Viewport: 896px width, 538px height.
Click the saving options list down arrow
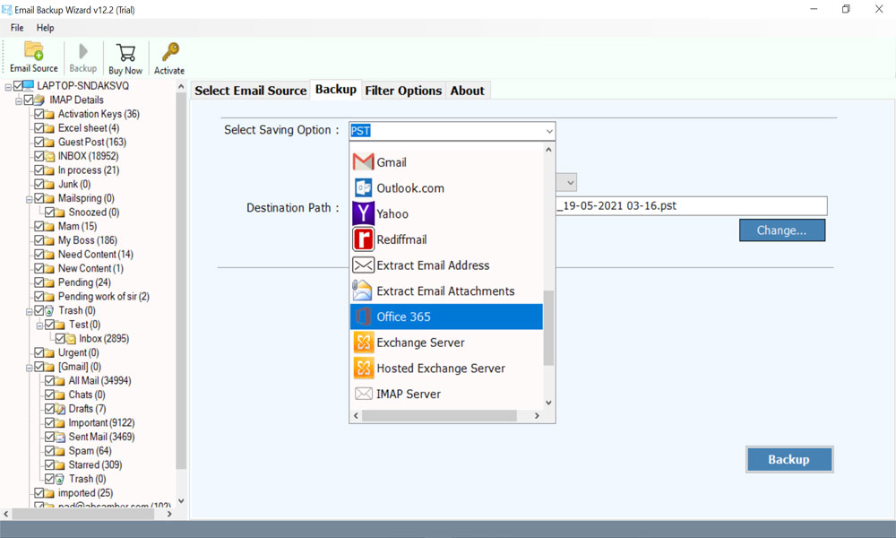coord(548,403)
